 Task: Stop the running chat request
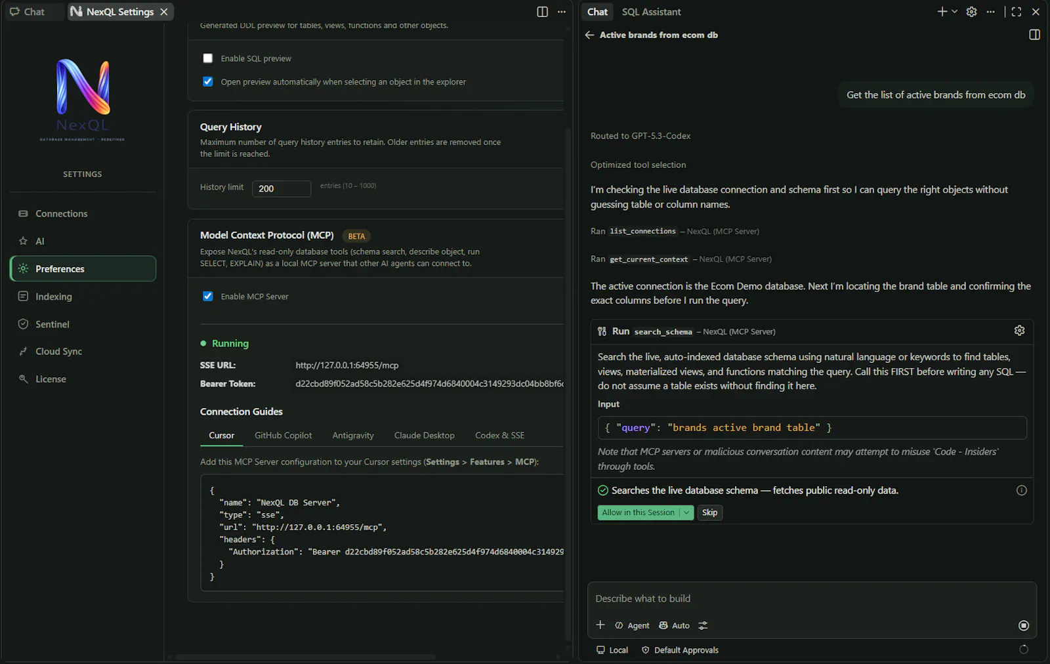click(x=1024, y=625)
